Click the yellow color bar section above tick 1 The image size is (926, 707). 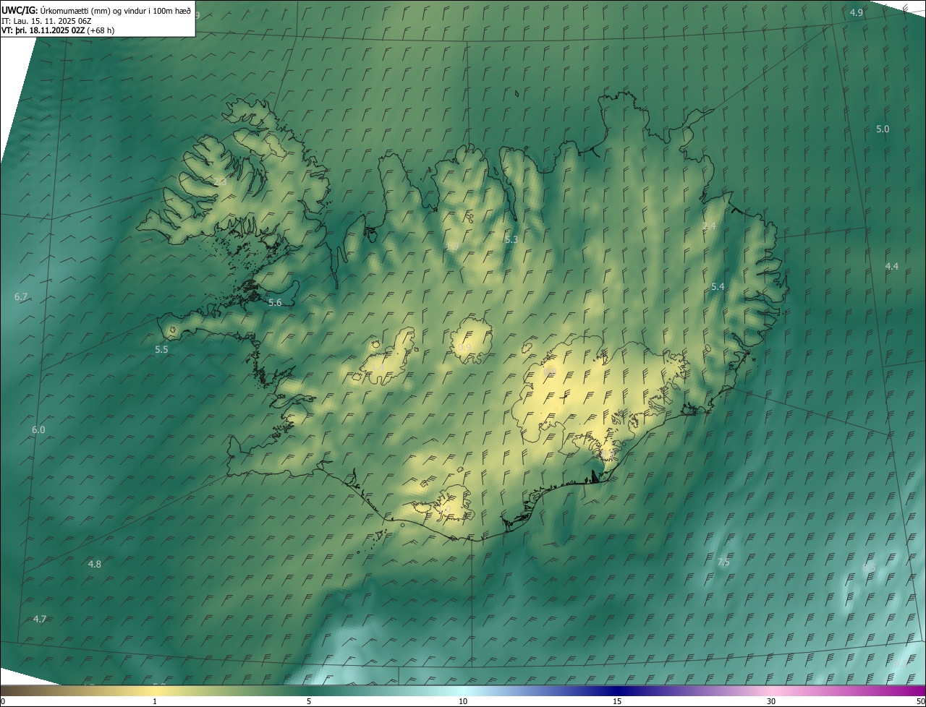pos(155,691)
